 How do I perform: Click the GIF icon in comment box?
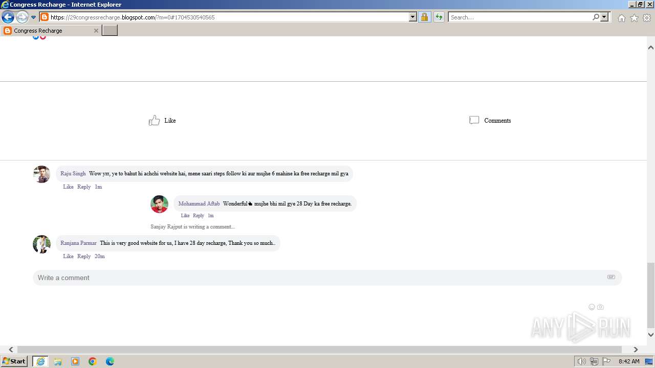[611, 277]
